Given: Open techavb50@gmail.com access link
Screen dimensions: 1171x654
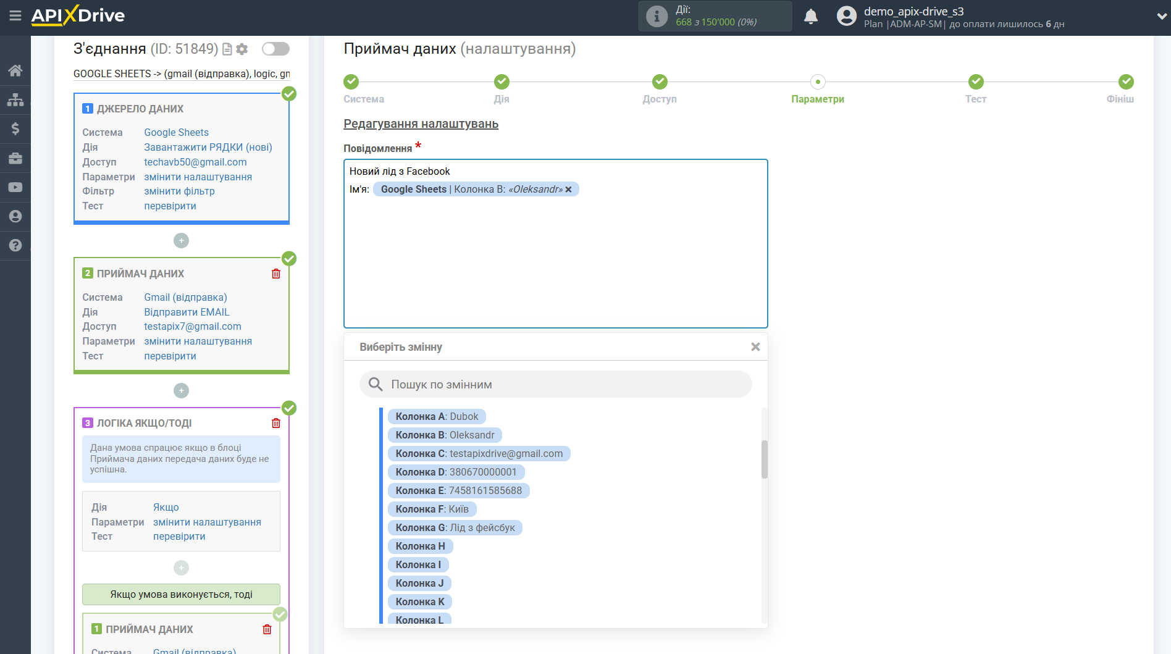Looking at the screenshot, I should click(x=195, y=162).
